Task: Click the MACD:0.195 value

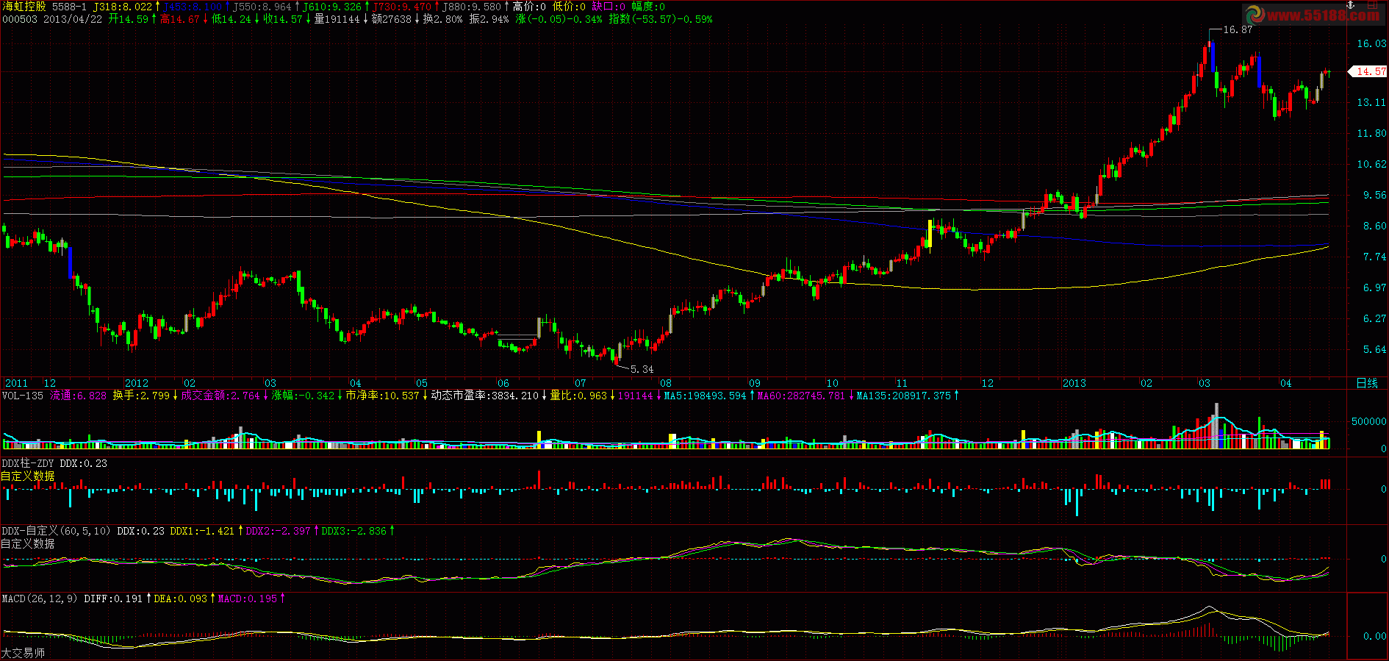Action: (248, 599)
